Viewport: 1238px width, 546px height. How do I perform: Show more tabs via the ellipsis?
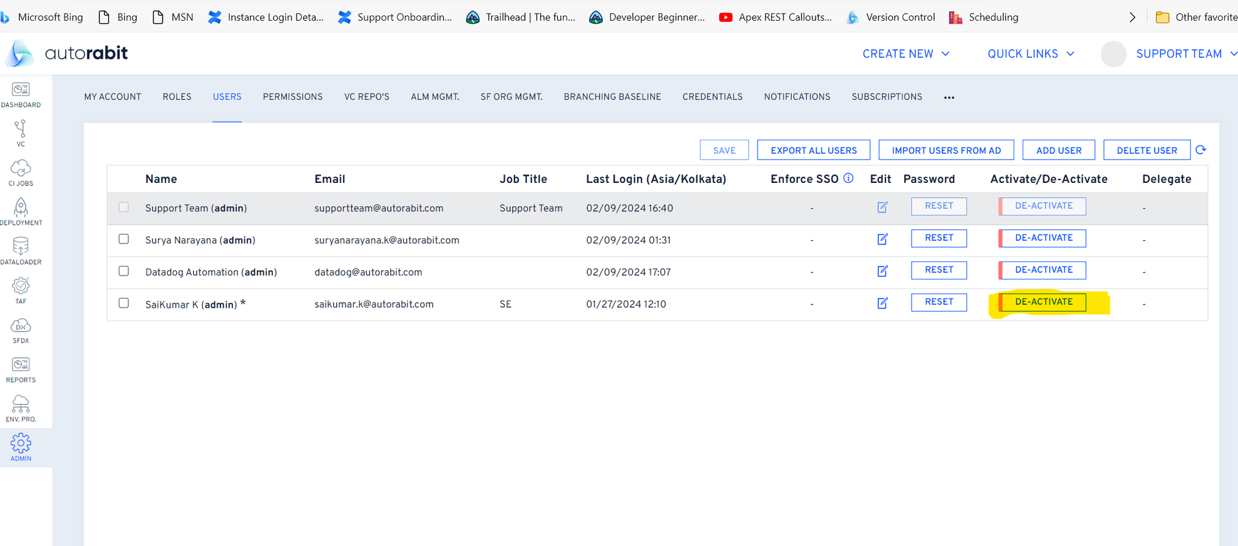(949, 97)
